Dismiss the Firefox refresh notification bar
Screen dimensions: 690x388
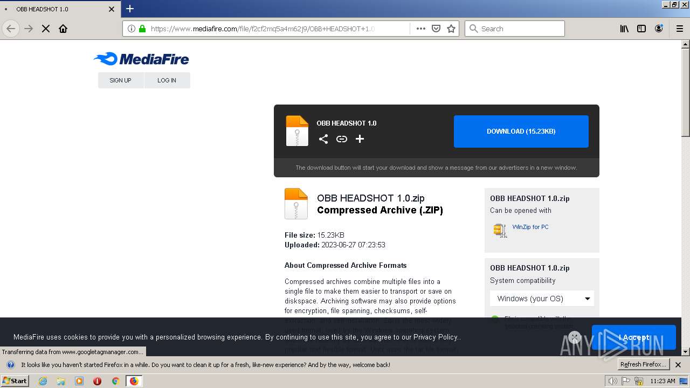tap(678, 365)
